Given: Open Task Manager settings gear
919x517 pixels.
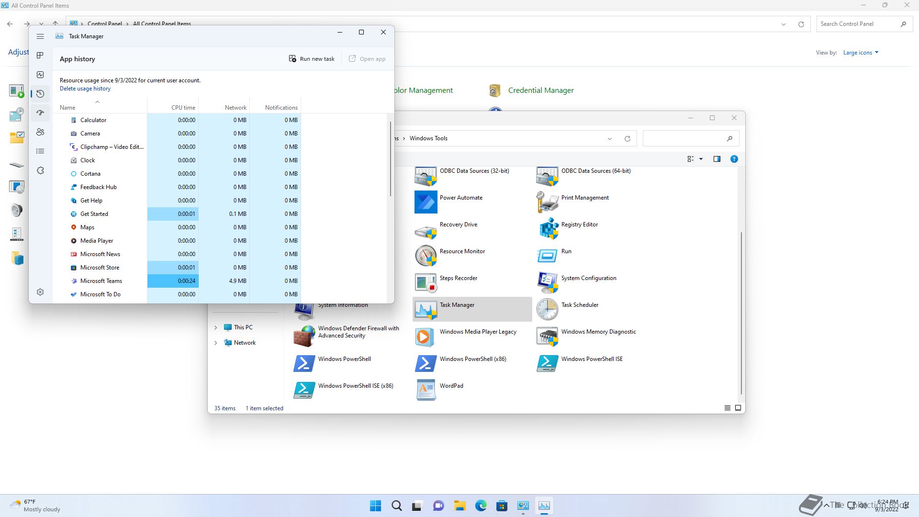Looking at the screenshot, I should (x=40, y=292).
